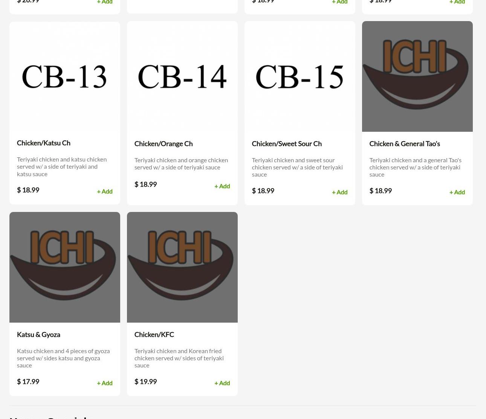Select the $ 19.99 price on Chicken/KFC
This screenshot has height=419, width=486.
[x=145, y=381]
